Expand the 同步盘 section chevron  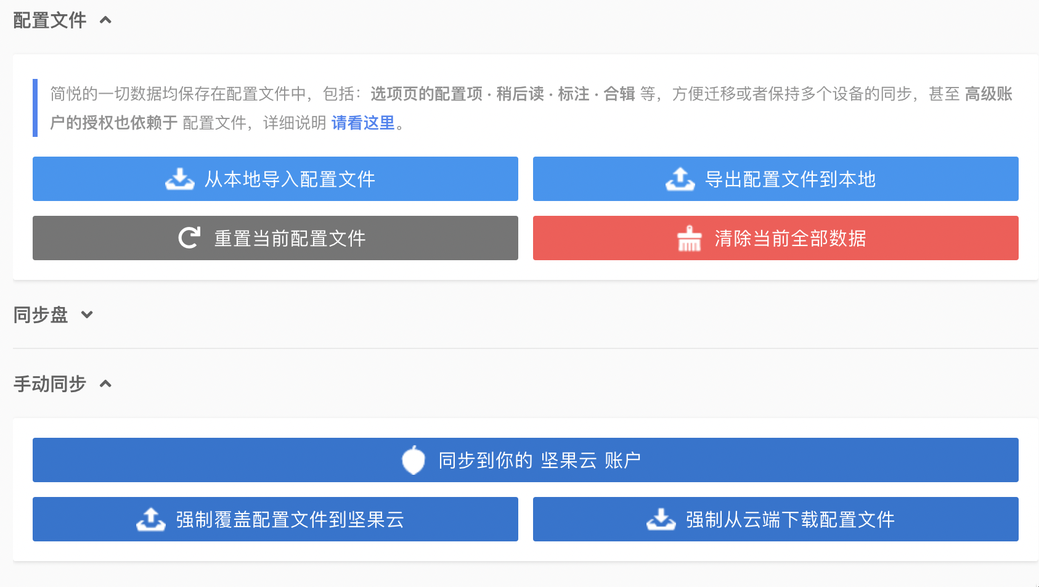tap(87, 314)
